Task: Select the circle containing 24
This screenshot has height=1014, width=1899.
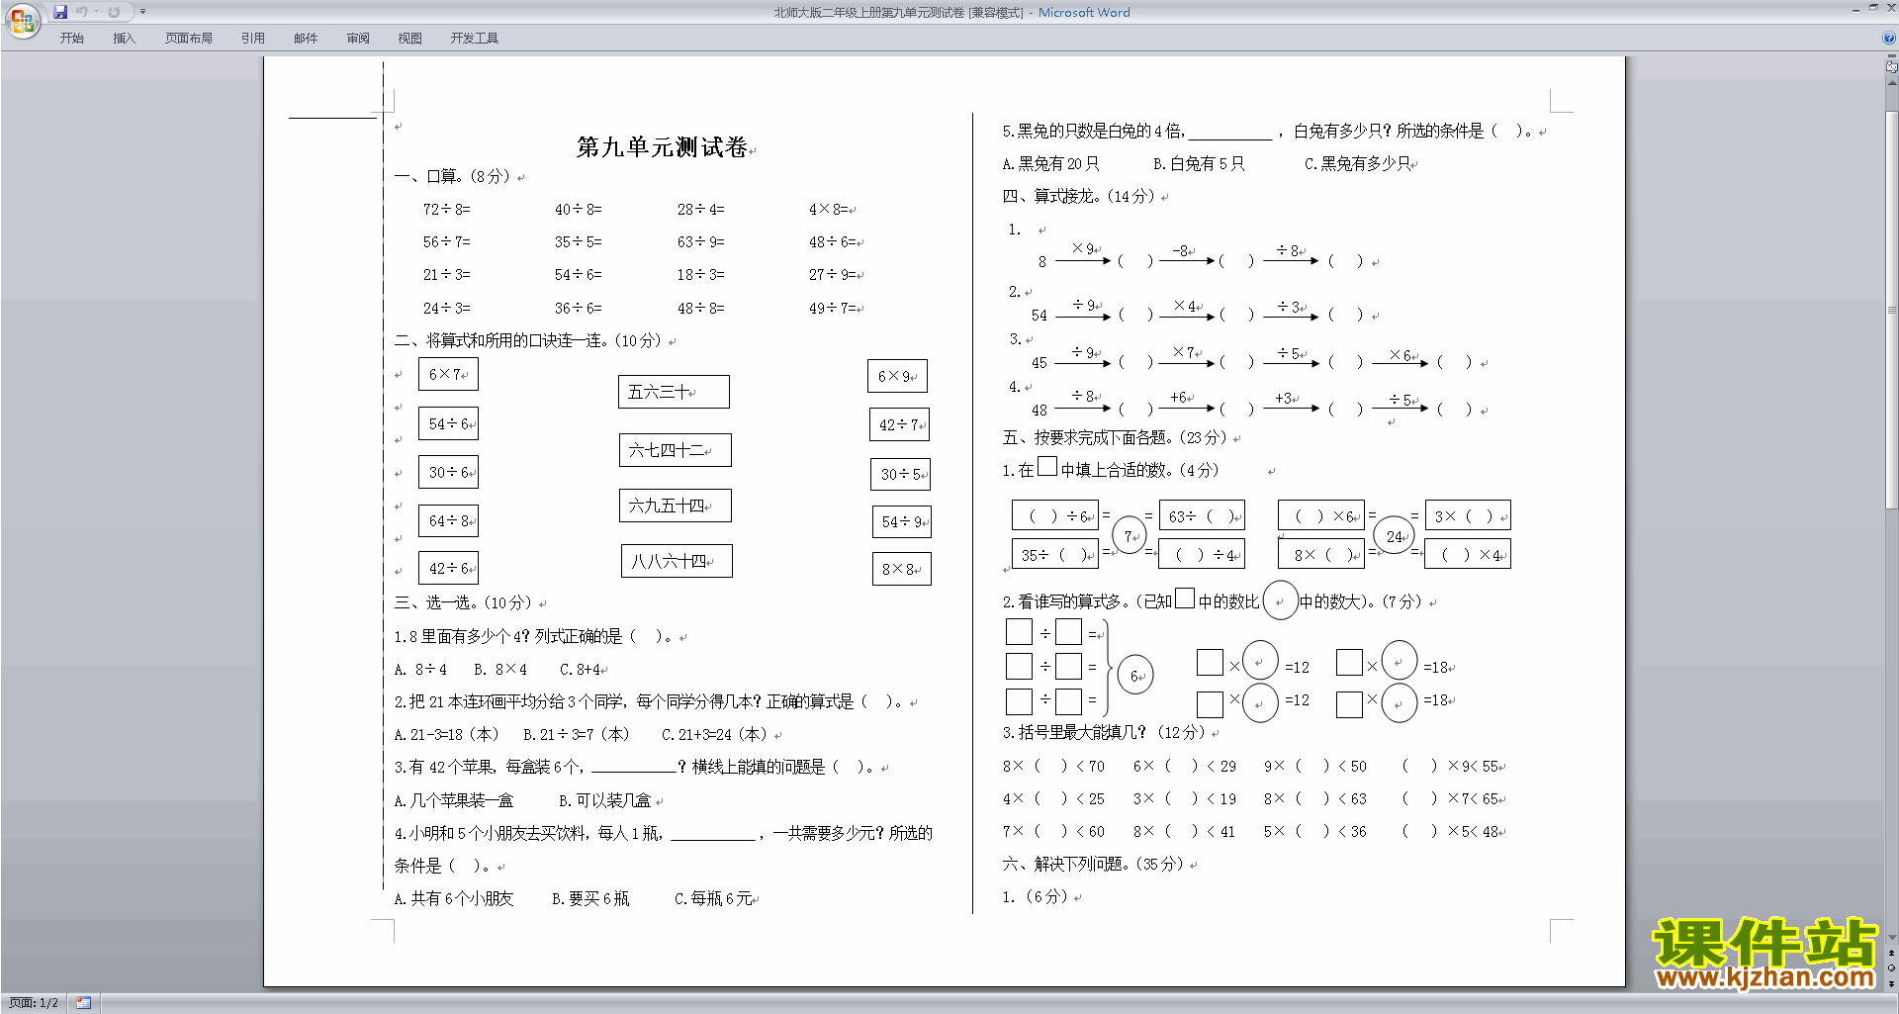Action: tap(1395, 535)
